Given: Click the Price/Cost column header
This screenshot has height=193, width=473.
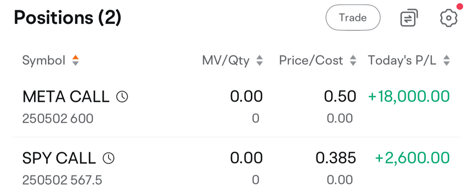Looking at the screenshot, I should (x=311, y=60).
